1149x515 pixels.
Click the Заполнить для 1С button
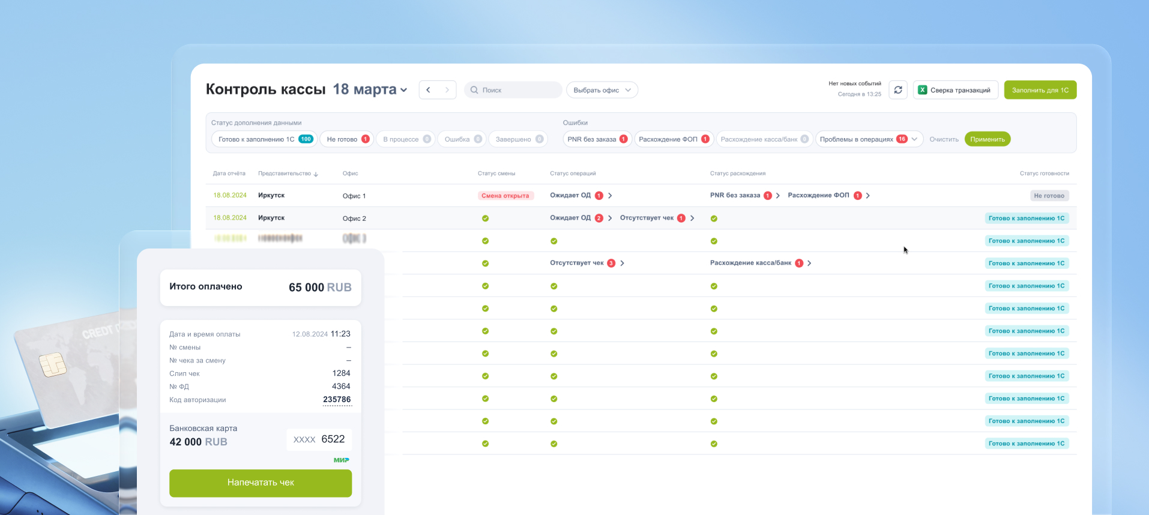(1040, 90)
